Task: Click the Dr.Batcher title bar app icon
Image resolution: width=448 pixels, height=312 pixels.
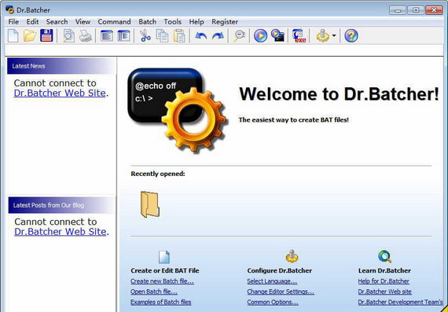Action: pyautogui.click(x=9, y=10)
